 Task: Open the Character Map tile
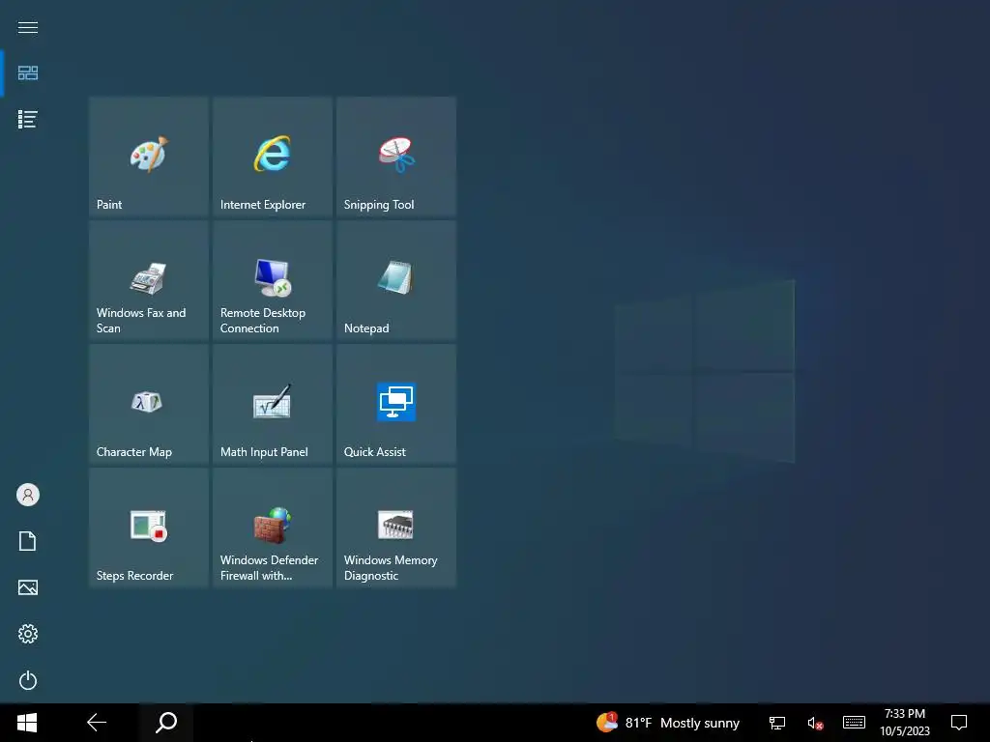pos(149,404)
